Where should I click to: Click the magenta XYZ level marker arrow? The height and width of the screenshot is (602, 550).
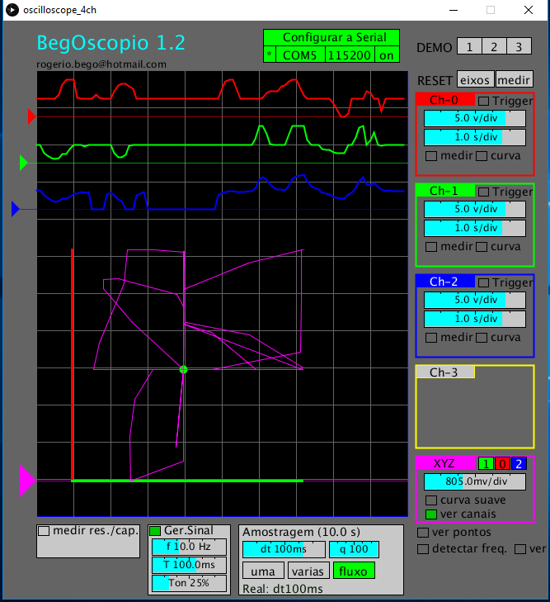click(27, 480)
